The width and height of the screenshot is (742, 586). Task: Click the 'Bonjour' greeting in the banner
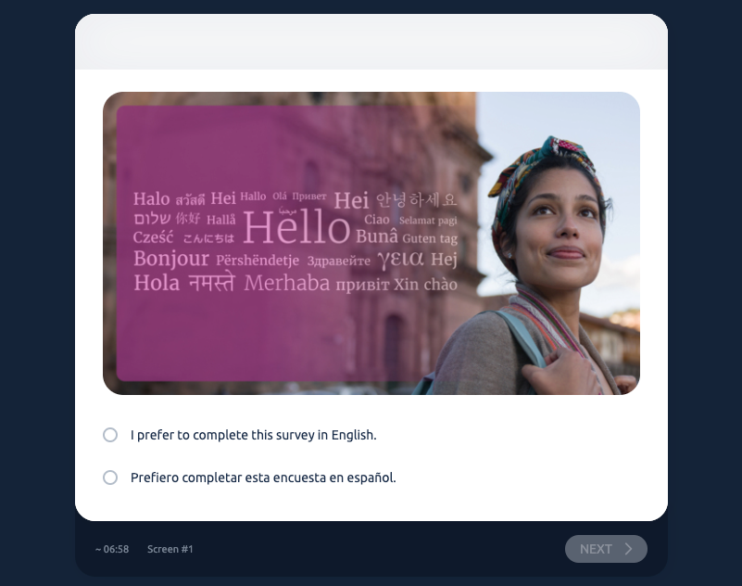(171, 259)
